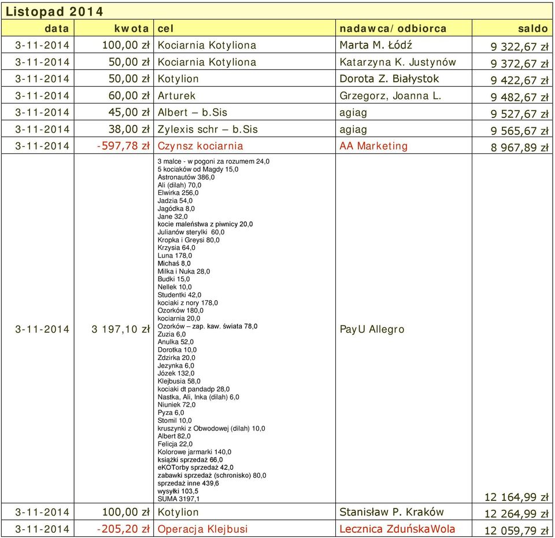Click the 'PayU Allegro' sender
Viewport: 555px width, 538px height.
(x=372, y=329)
